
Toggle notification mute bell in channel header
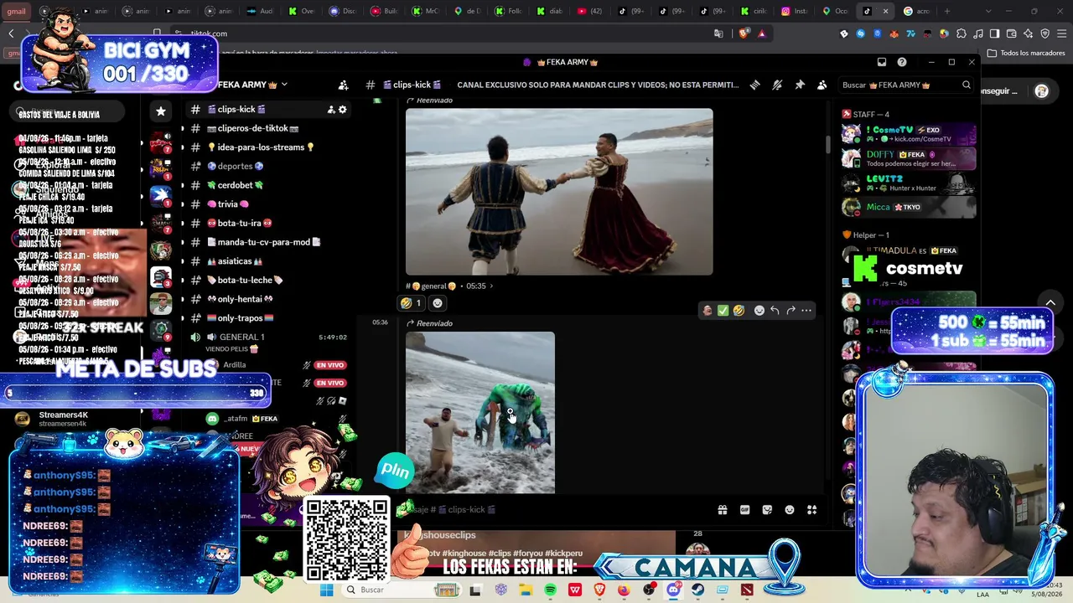point(777,85)
